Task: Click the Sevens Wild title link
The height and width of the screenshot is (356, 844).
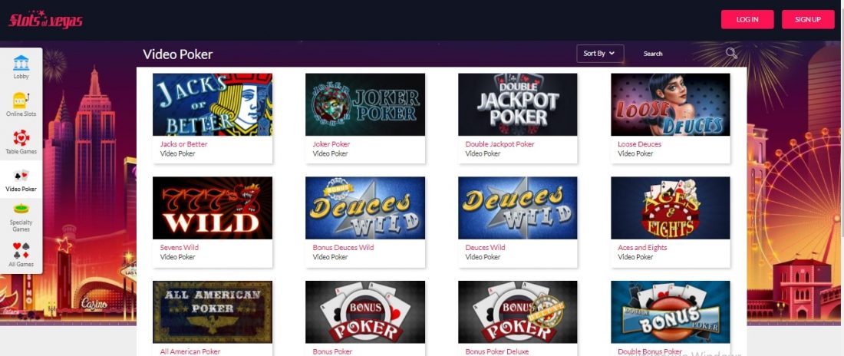Action: [x=180, y=248]
